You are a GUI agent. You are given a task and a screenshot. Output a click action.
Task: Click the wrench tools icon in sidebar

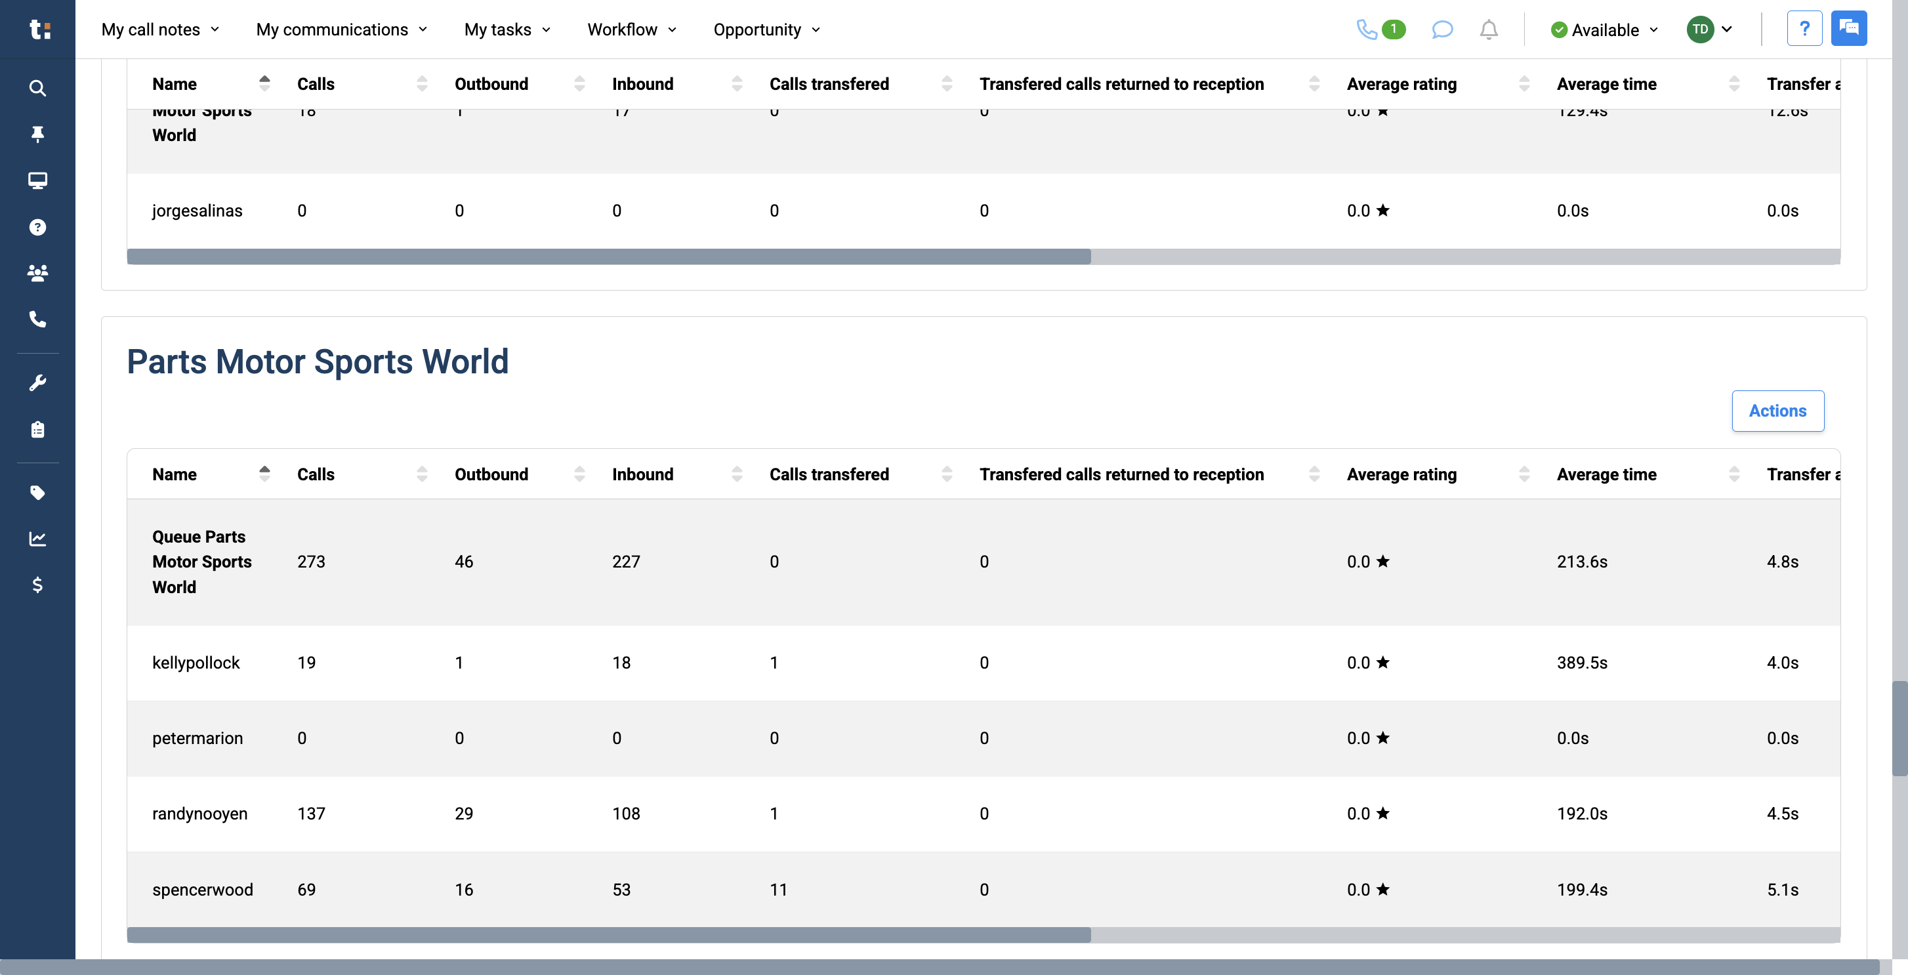tap(37, 383)
